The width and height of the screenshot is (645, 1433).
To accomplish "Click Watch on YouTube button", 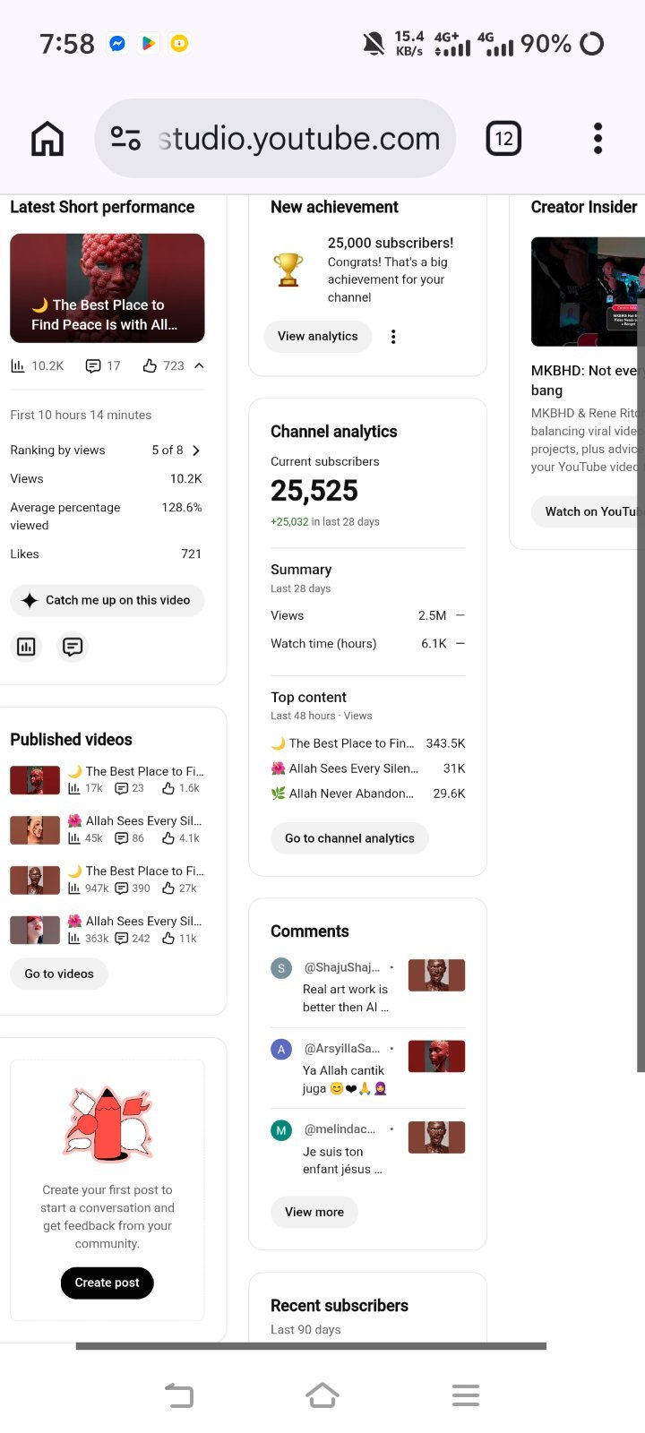I will click(588, 511).
